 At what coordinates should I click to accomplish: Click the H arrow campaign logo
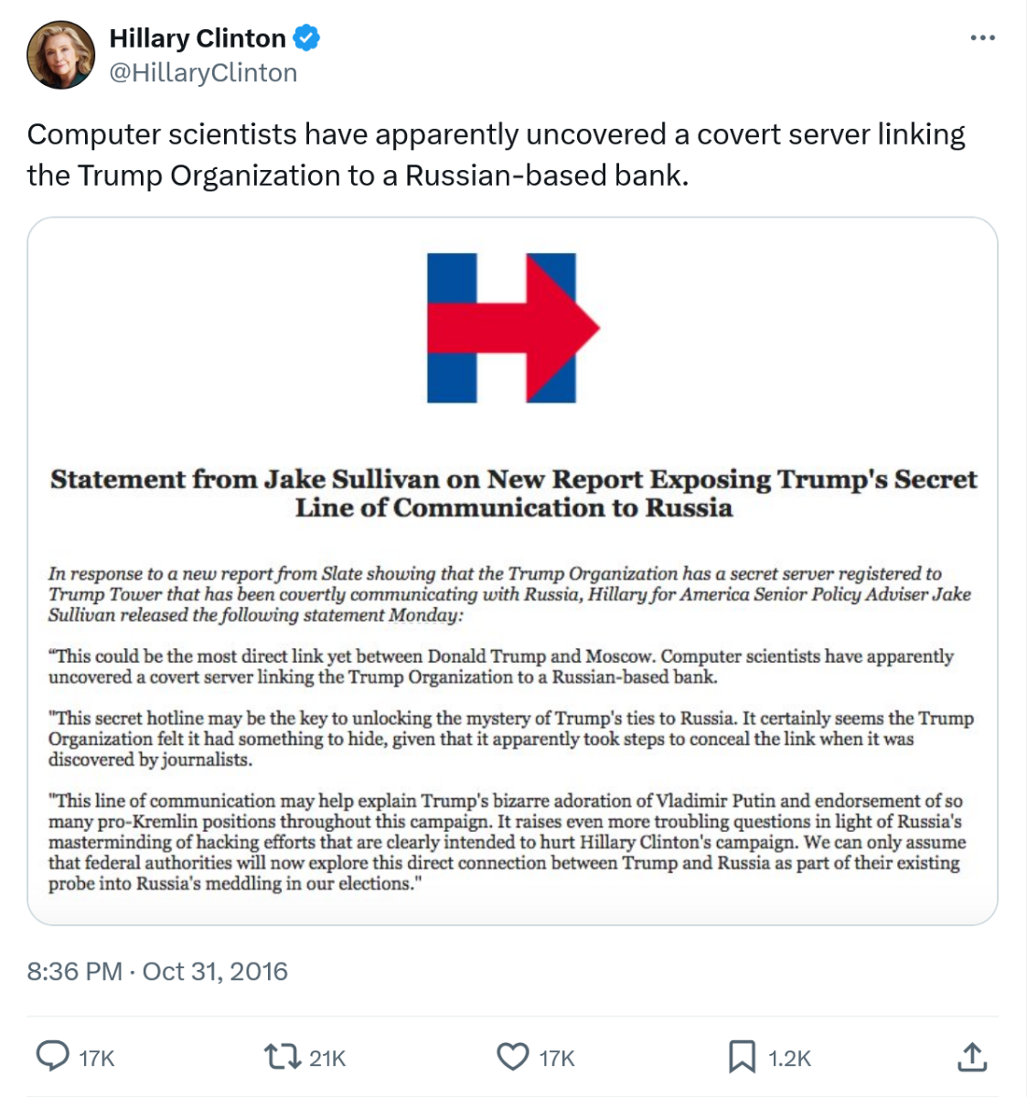(512, 327)
